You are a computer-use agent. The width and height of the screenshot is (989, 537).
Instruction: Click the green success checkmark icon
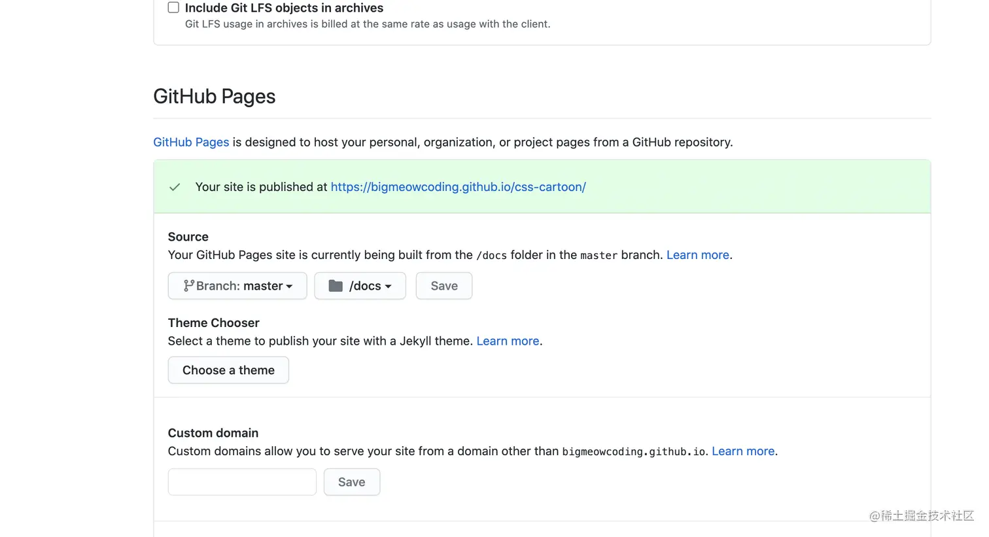175,187
